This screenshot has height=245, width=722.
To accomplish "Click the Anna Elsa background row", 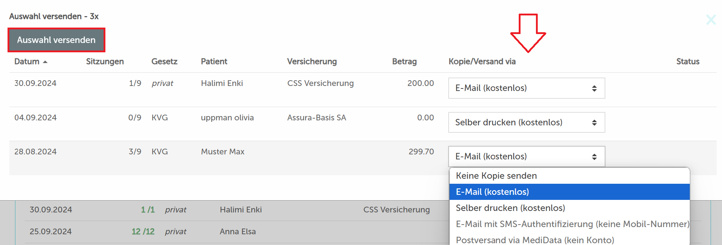I will [x=237, y=232].
